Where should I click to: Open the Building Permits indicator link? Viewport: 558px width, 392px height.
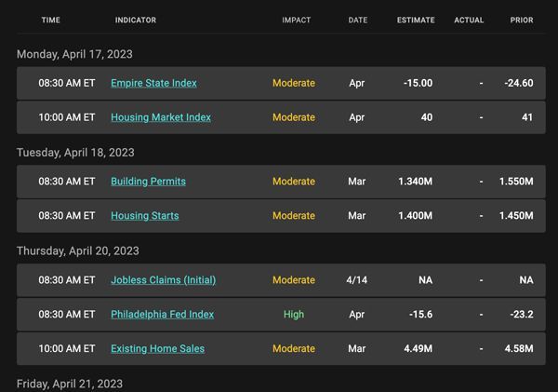(x=148, y=182)
